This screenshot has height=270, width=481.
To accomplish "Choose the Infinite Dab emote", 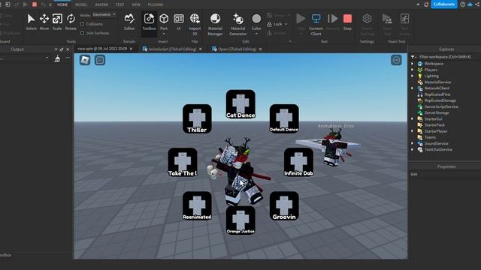I will 298,162.
